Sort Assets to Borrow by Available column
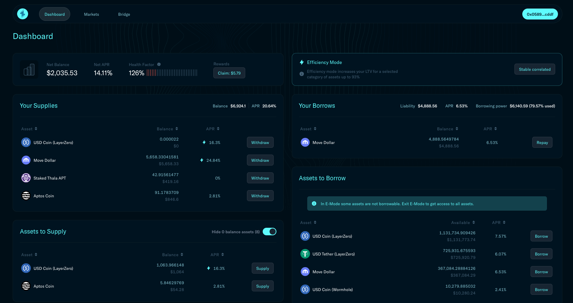The height and width of the screenshot is (303, 573). click(x=463, y=223)
